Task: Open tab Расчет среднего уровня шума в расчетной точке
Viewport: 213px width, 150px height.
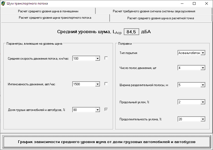Action: point(161,18)
